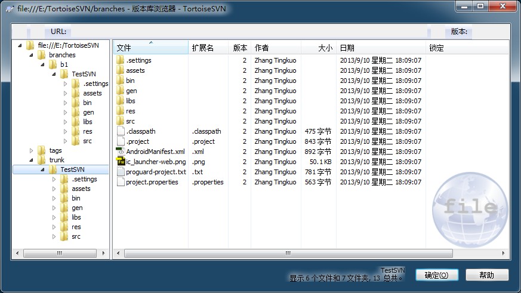Select the ic_launcher-web.png file name

[156, 162]
